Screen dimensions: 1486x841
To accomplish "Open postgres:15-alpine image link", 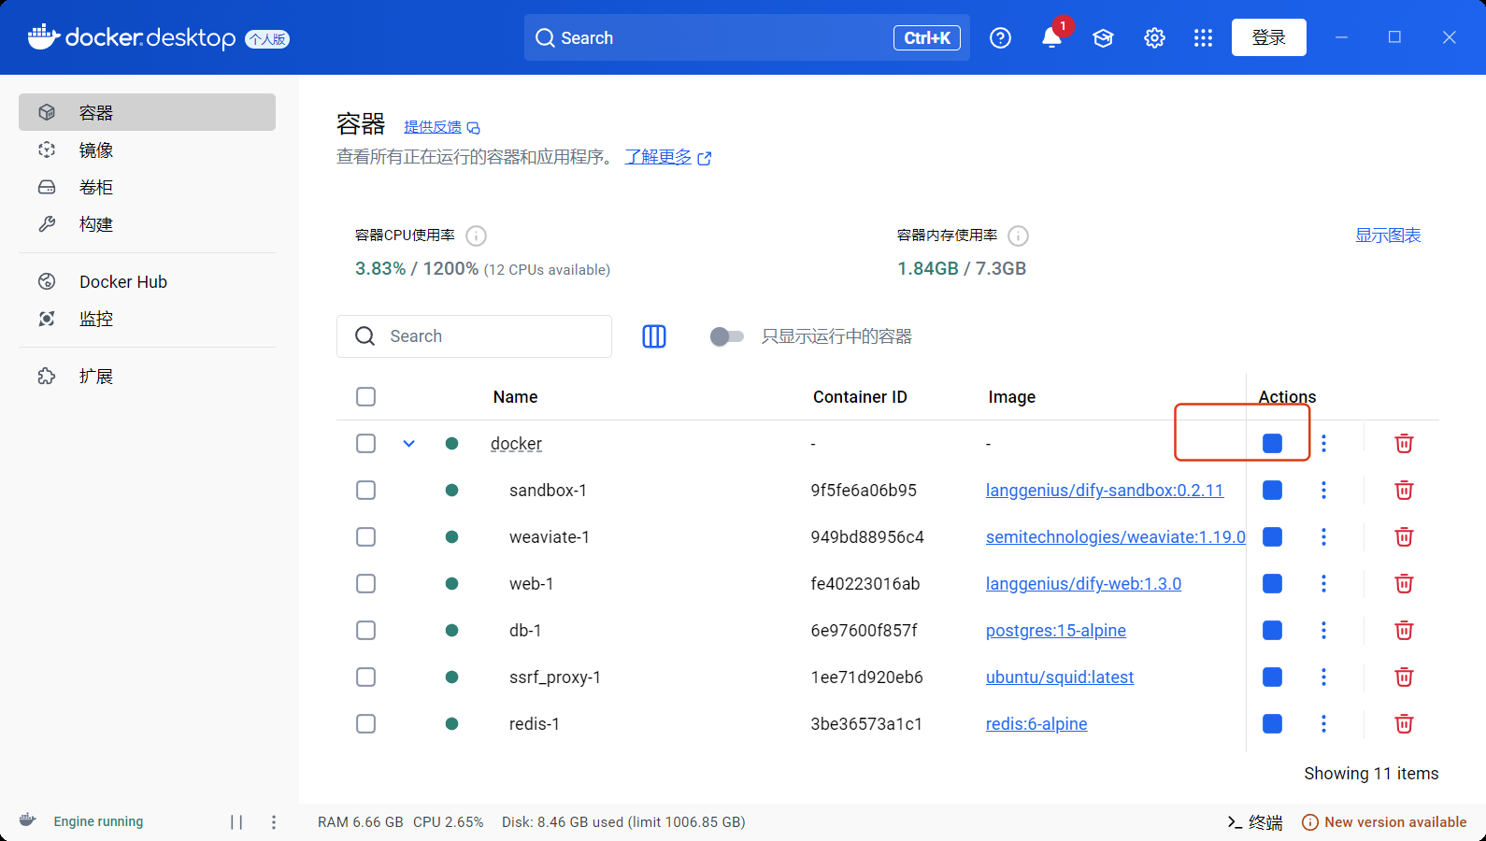I will click(1056, 631).
